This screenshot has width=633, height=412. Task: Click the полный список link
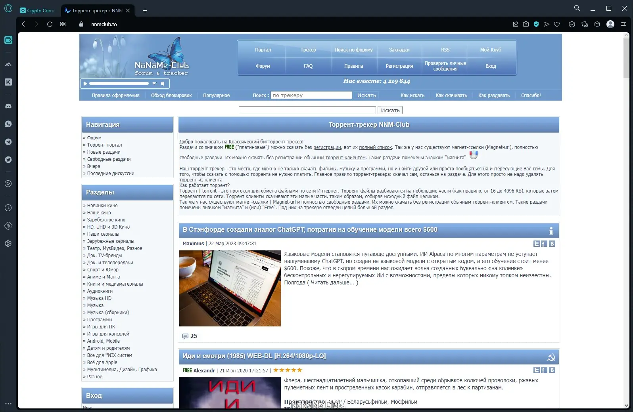[375, 147]
